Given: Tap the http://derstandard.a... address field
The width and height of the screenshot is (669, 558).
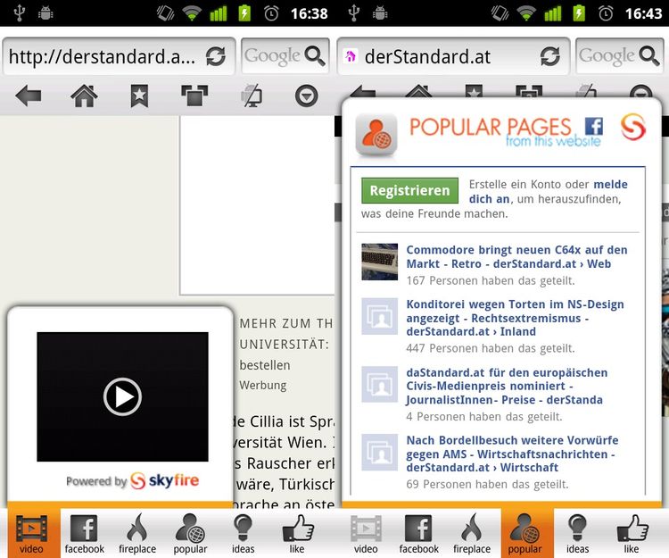Looking at the screenshot, I should (x=102, y=56).
